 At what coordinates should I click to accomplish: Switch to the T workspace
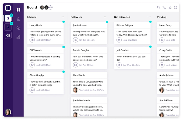pos(8,27)
